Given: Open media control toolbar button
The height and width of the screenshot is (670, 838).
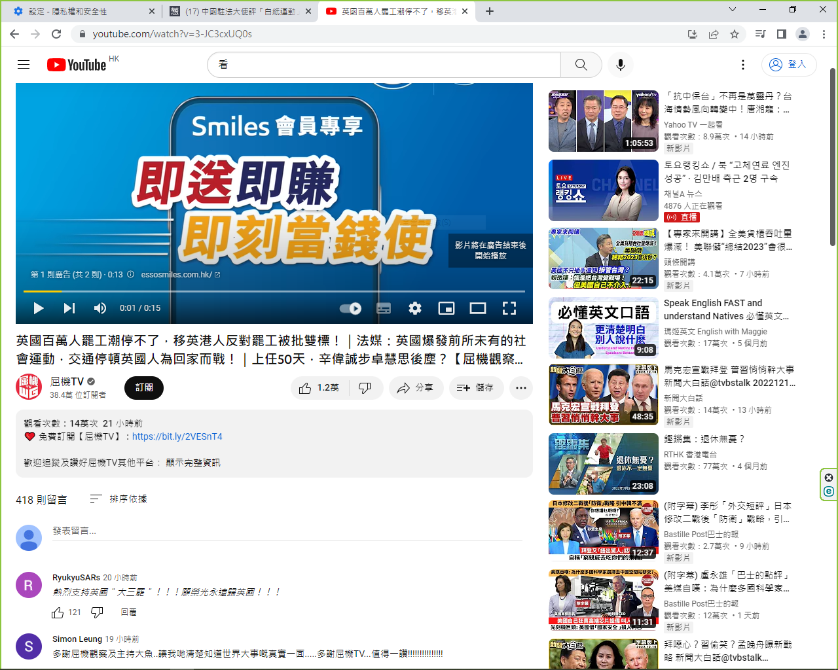Looking at the screenshot, I should (760, 34).
